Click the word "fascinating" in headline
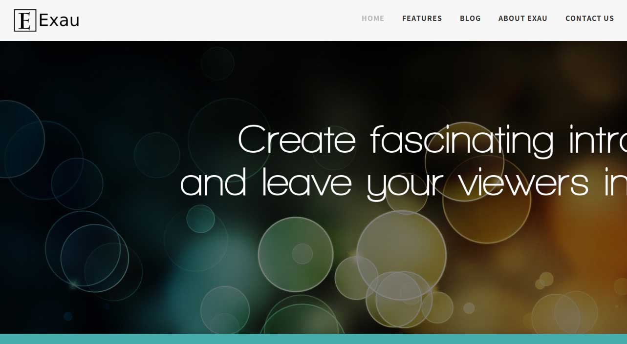The width and height of the screenshot is (627, 344). click(462, 141)
